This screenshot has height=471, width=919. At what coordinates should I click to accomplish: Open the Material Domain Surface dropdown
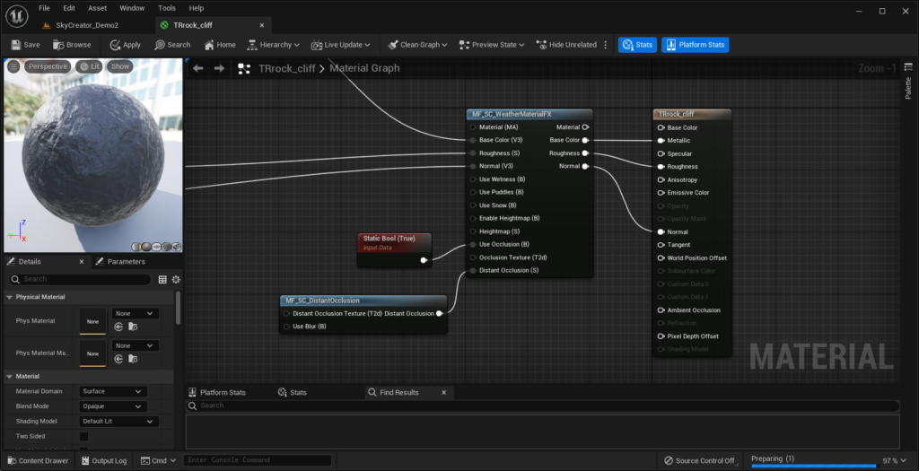coord(112,391)
